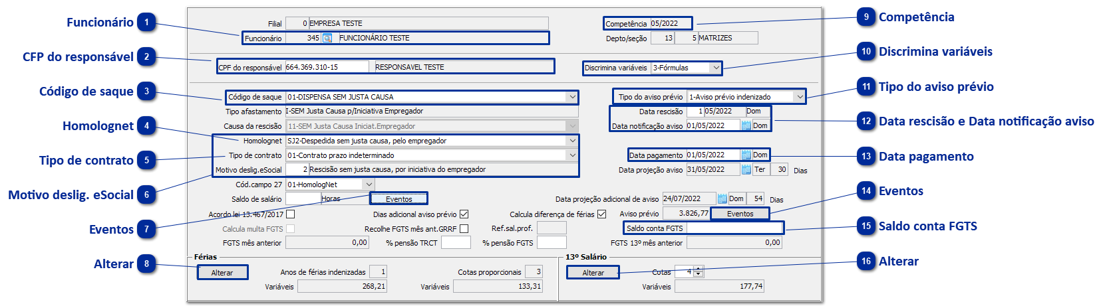The image size is (1105, 308).
Task: Open calendar for Data projeção adicional de aviso
Action: pyautogui.click(x=722, y=198)
